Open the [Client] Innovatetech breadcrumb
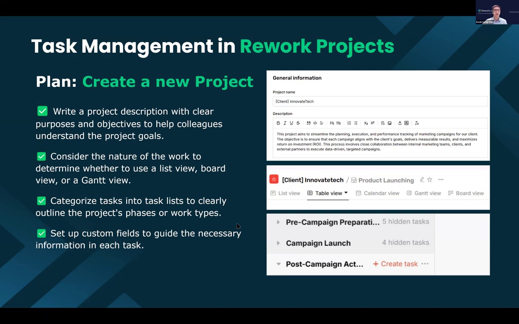519x324 pixels. click(x=313, y=180)
